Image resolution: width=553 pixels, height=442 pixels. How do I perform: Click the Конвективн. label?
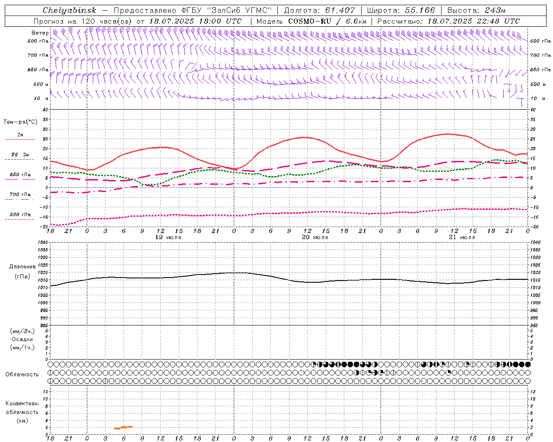click(22, 404)
